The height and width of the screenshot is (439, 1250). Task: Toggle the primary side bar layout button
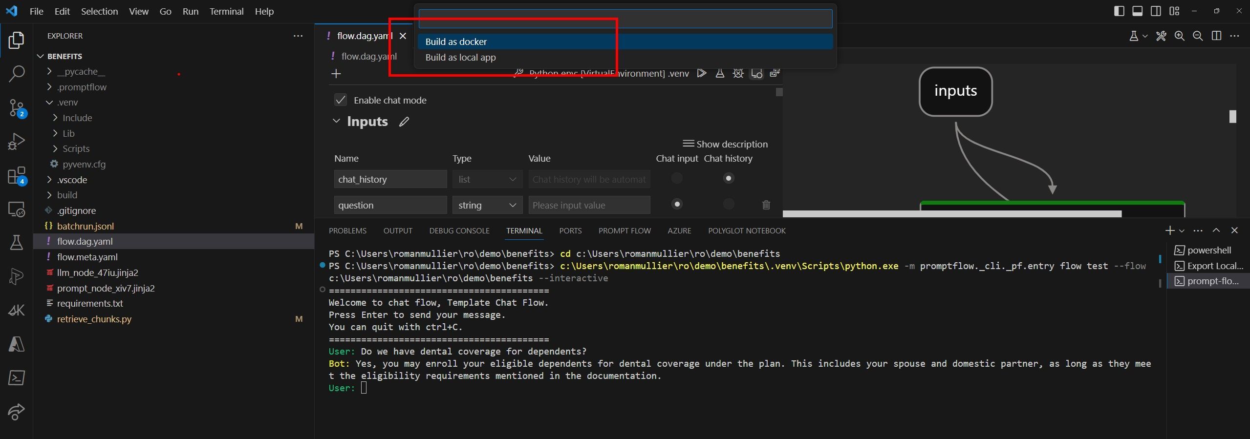coord(1119,11)
